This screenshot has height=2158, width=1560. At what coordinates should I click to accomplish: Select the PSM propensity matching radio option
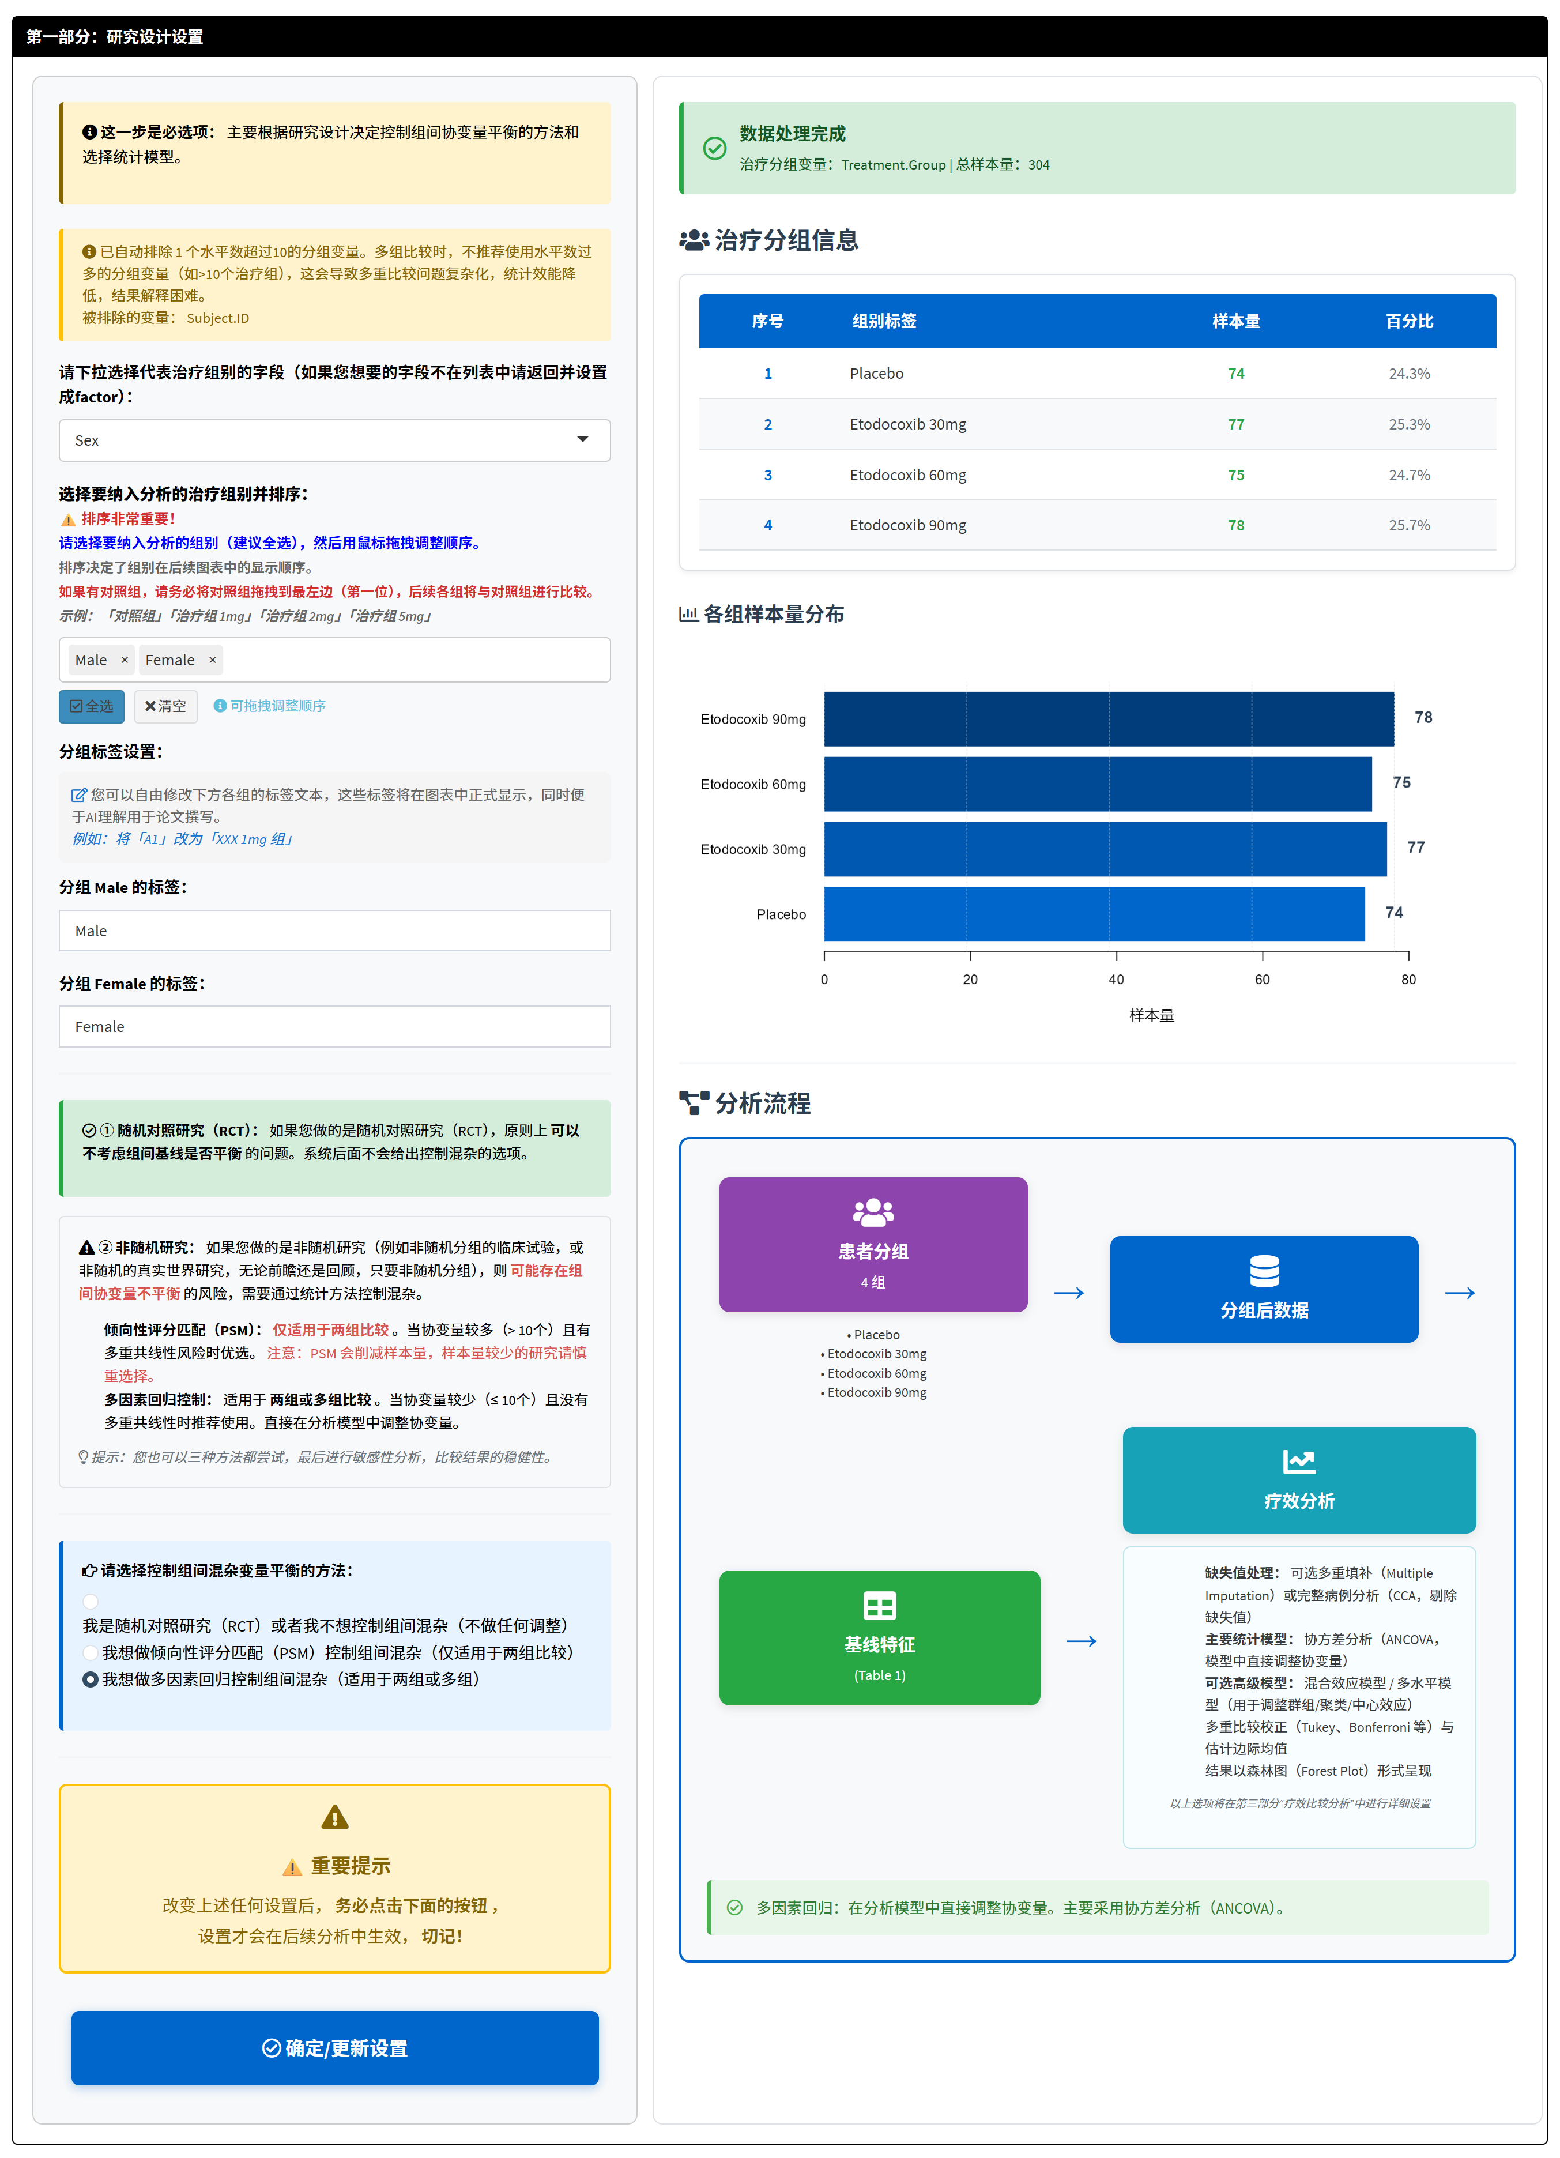pyautogui.click(x=91, y=1653)
